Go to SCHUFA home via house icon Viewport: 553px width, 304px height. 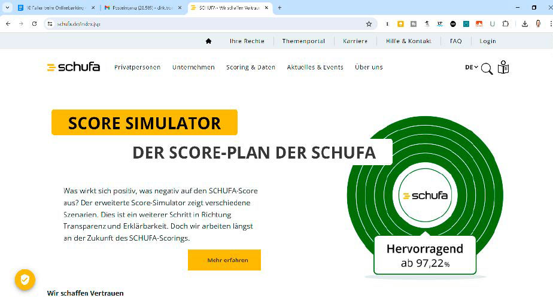[208, 41]
